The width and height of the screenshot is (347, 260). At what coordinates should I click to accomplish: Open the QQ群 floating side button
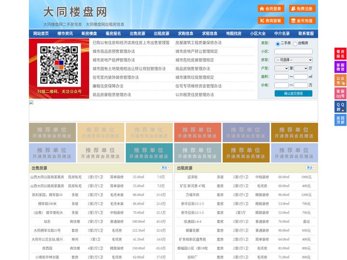click(340, 107)
